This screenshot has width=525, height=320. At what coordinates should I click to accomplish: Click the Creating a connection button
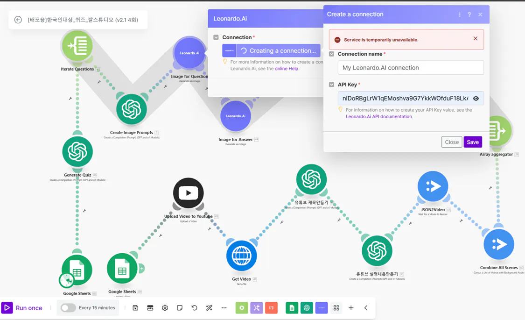click(271, 50)
